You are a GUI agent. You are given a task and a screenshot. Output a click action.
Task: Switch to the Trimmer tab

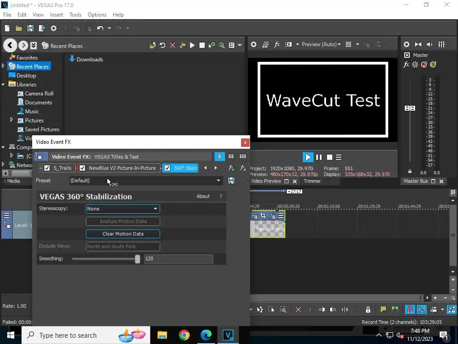312,181
